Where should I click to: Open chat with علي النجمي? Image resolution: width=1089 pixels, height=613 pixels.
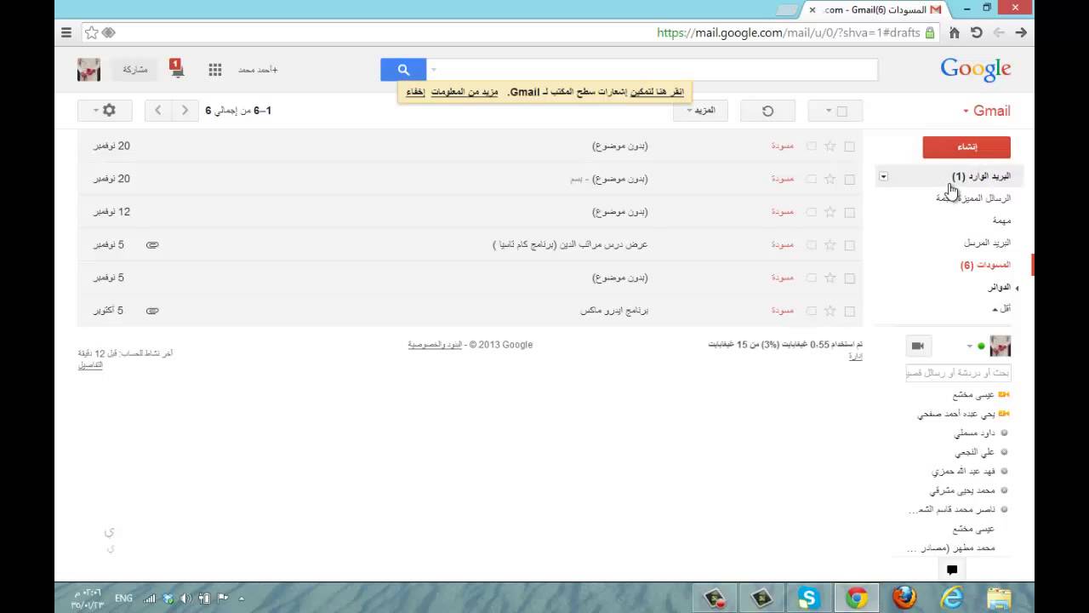975,453
